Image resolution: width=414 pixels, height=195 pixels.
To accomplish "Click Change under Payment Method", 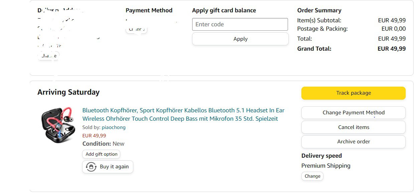I will pyautogui.click(x=136, y=29).
